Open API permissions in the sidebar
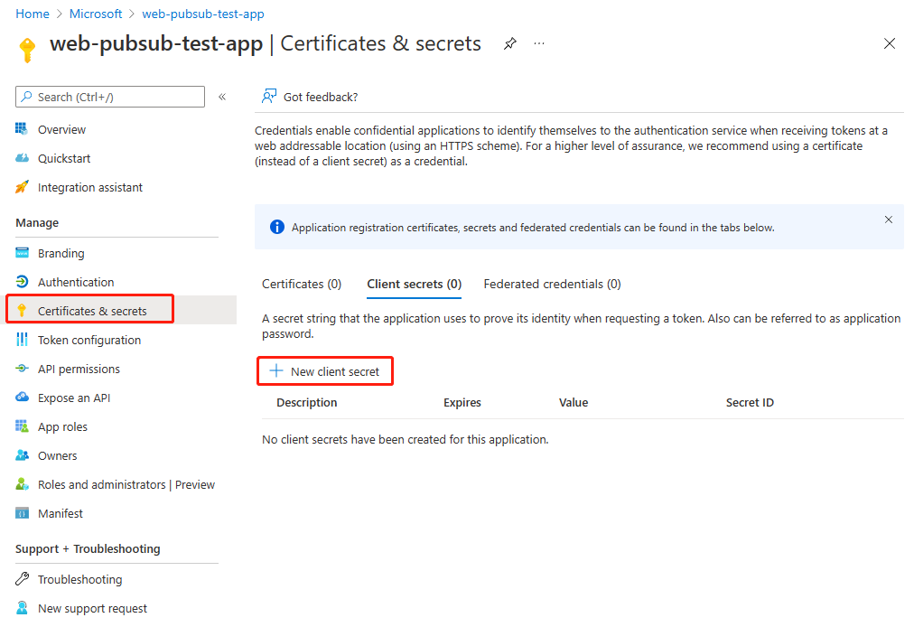The width and height of the screenshot is (914, 627). 79,369
